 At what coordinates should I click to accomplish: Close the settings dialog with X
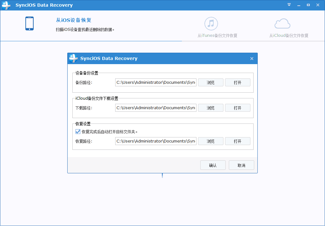click(252, 59)
